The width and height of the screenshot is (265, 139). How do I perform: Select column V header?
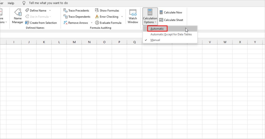tap(210, 42)
